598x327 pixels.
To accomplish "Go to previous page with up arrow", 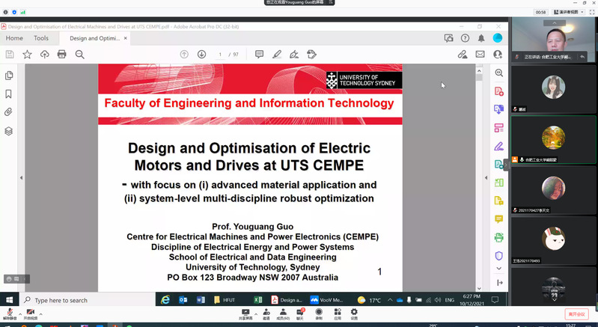I will coord(184,55).
